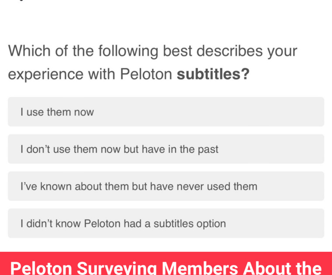
Task: Select the "I use them now" option
Action: (x=166, y=112)
